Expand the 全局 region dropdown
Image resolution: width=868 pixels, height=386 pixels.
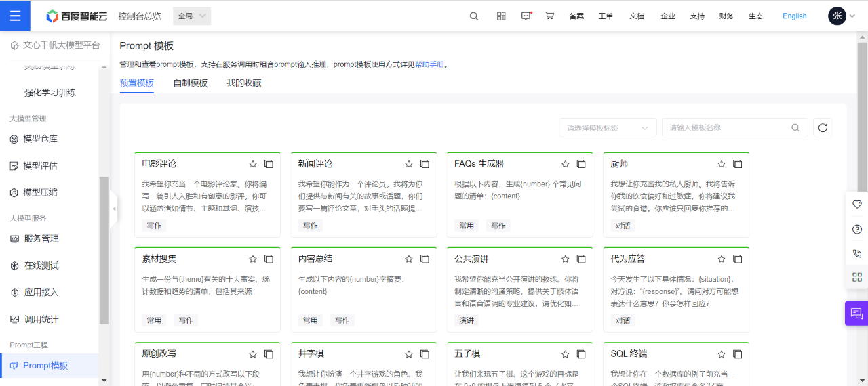pos(193,16)
